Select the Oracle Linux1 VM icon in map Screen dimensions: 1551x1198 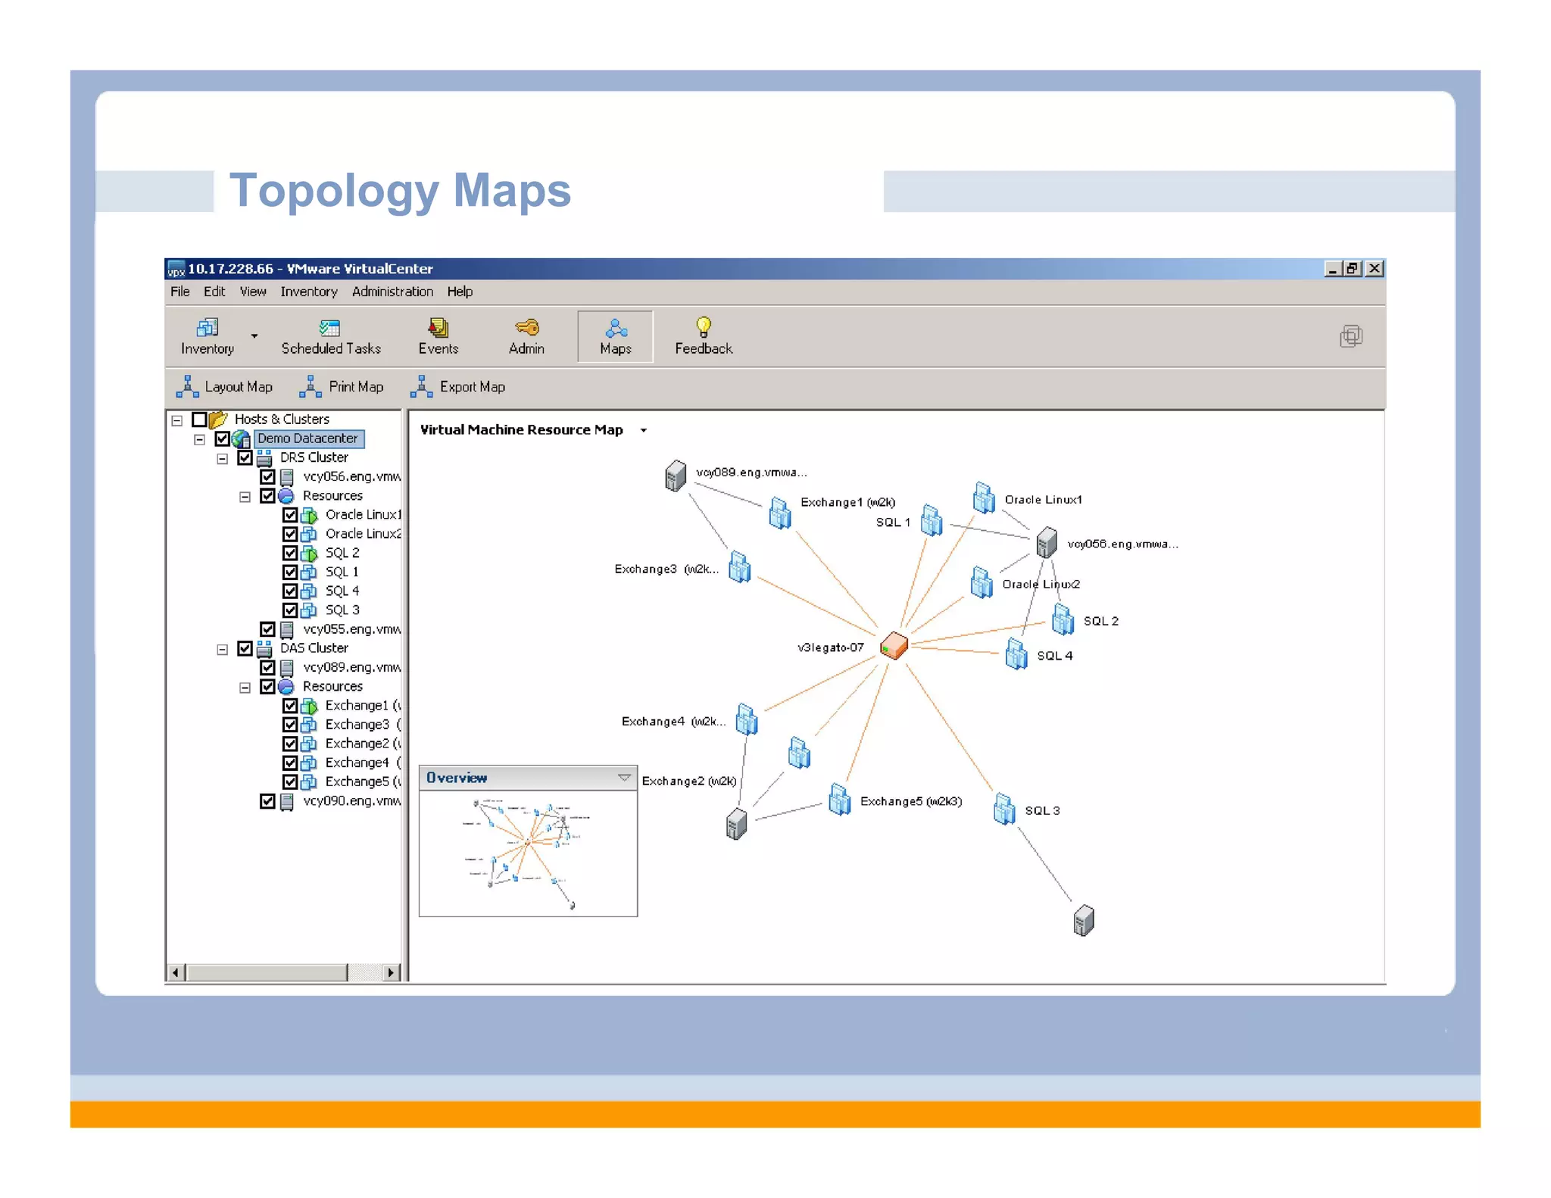[x=984, y=498]
